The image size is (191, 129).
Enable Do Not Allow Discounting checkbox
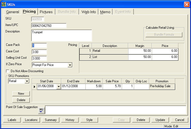(x=8, y=71)
